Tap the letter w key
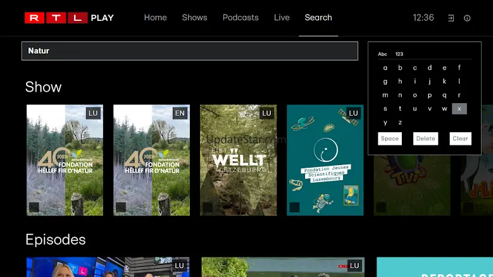Screen dimensions: 493x277 [x=444, y=109]
